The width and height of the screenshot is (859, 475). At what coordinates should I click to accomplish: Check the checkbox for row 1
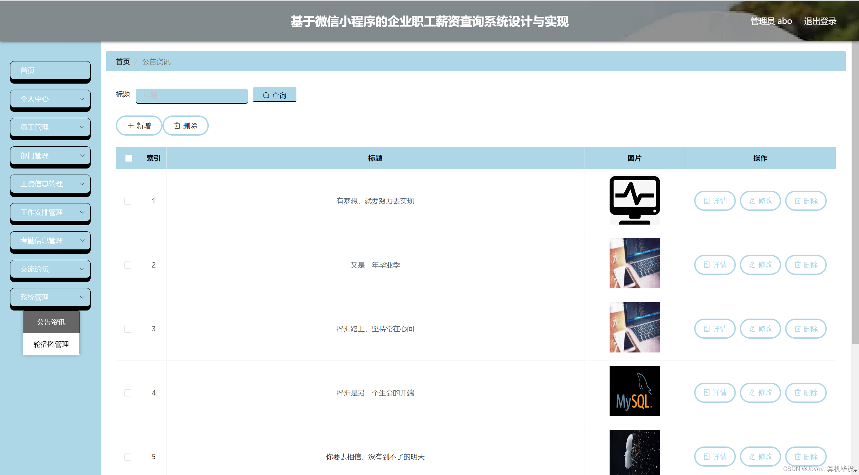point(128,201)
